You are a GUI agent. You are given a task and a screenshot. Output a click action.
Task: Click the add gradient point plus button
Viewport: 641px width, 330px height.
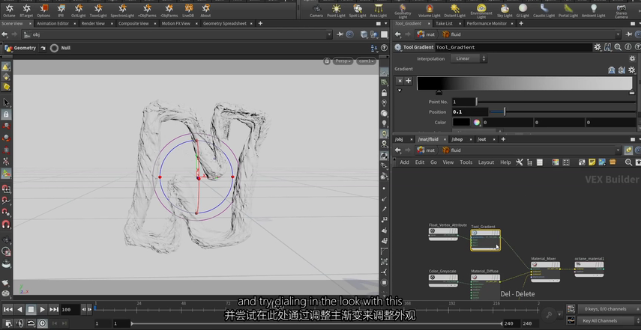coord(409,81)
